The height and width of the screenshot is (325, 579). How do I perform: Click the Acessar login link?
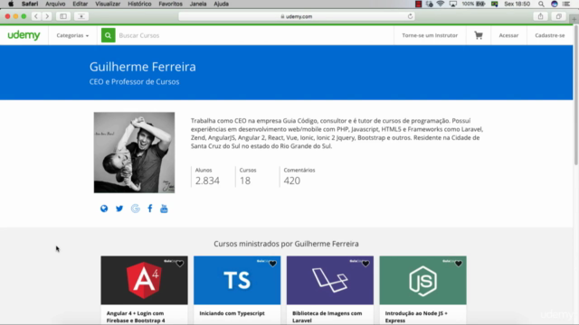pyautogui.click(x=508, y=35)
